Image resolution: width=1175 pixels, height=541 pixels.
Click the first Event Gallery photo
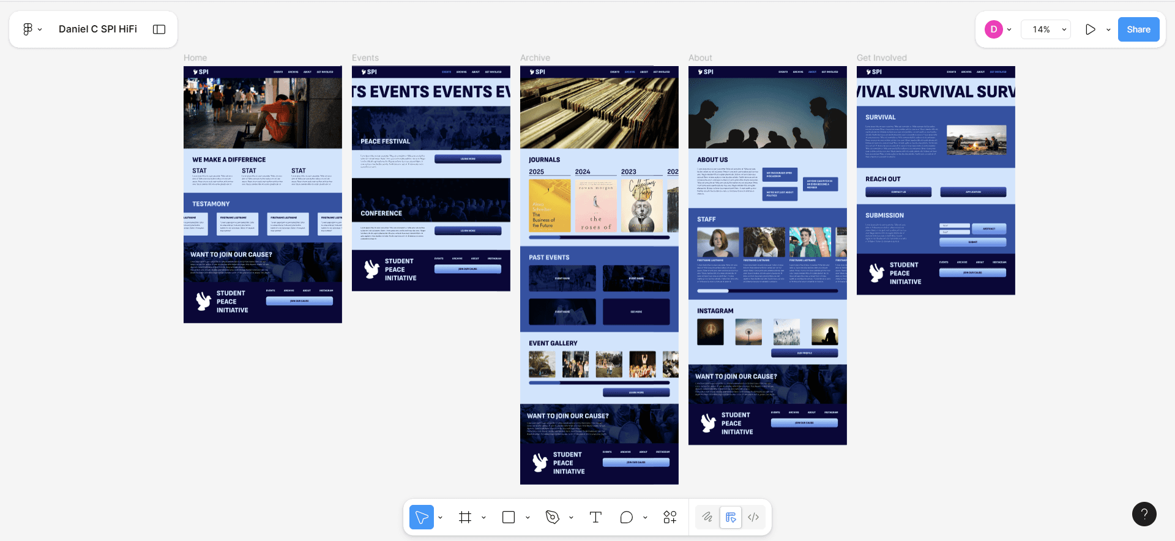pyautogui.click(x=542, y=364)
